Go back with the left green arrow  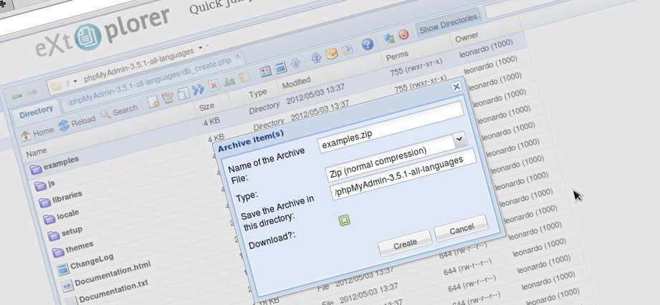click(x=16, y=97)
